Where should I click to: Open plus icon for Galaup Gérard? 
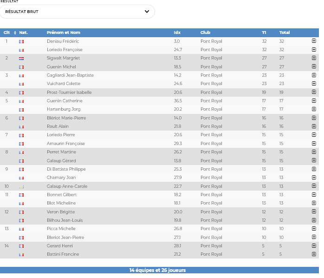pos(314,160)
